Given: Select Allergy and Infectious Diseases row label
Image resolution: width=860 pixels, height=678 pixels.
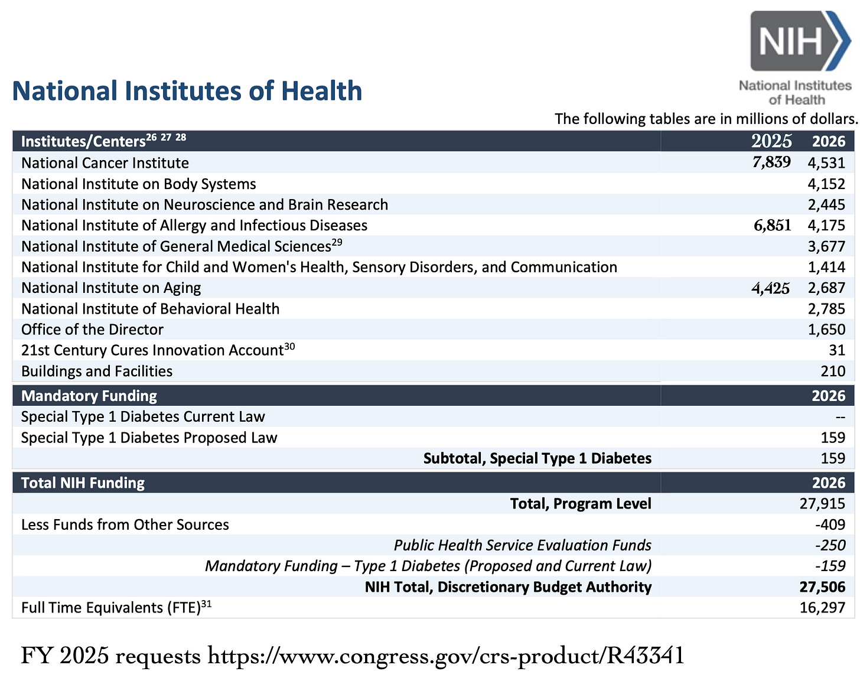Looking at the screenshot, I should coord(194,226).
